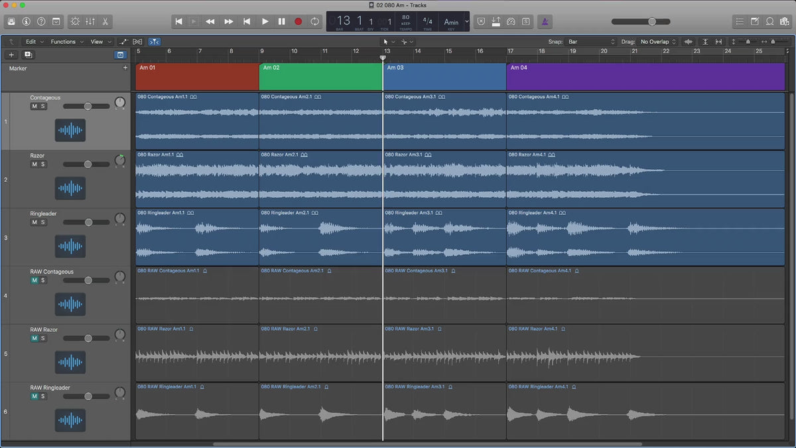Open Smart Controls dial button
The height and width of the screenshot is (448, 796).
pyautogui.click(x=74, y=21)
